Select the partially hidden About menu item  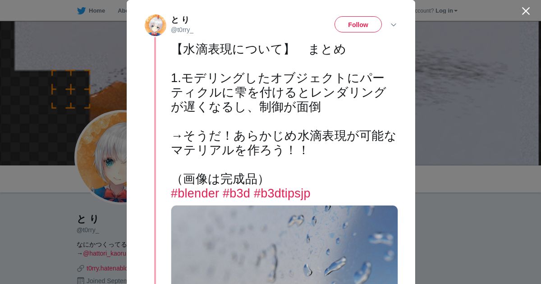click(122, 11)
